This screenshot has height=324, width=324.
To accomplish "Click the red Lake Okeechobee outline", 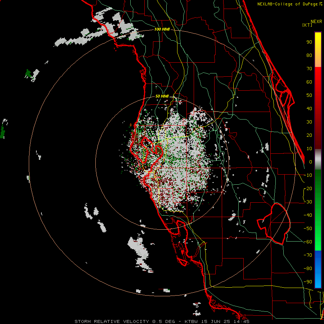I will point(274,224).
